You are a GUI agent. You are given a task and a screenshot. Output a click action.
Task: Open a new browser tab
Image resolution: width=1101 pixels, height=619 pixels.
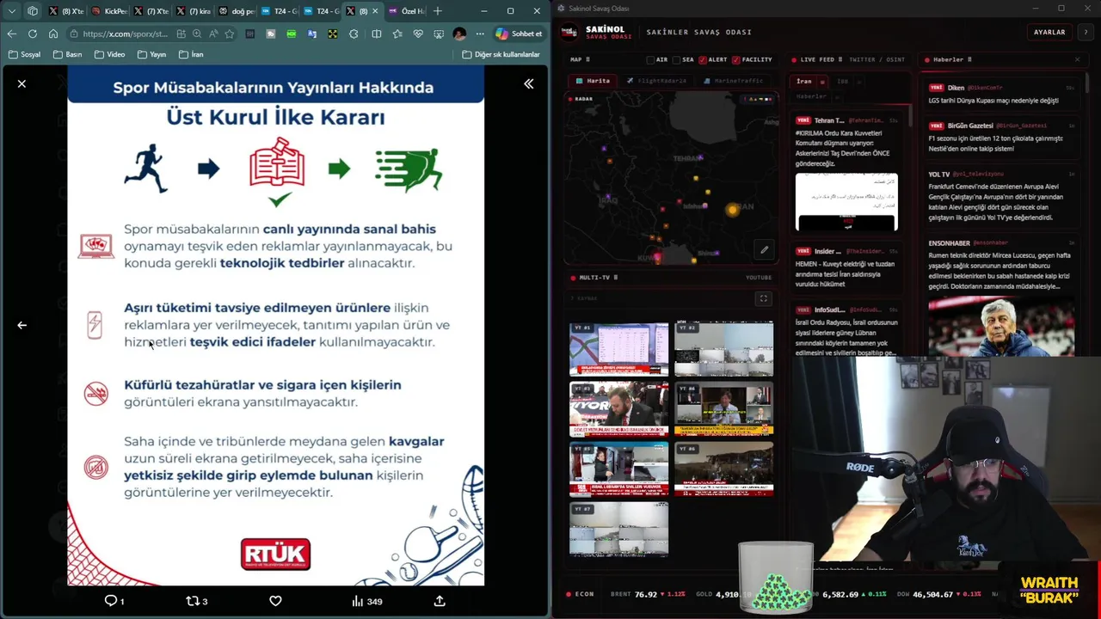pos(438,11)
